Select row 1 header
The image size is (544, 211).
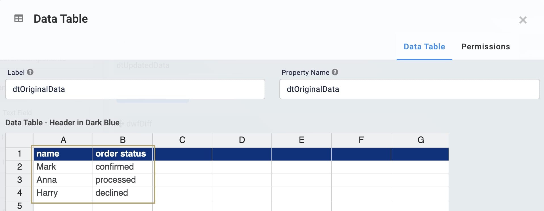click(x=19, y=154)
